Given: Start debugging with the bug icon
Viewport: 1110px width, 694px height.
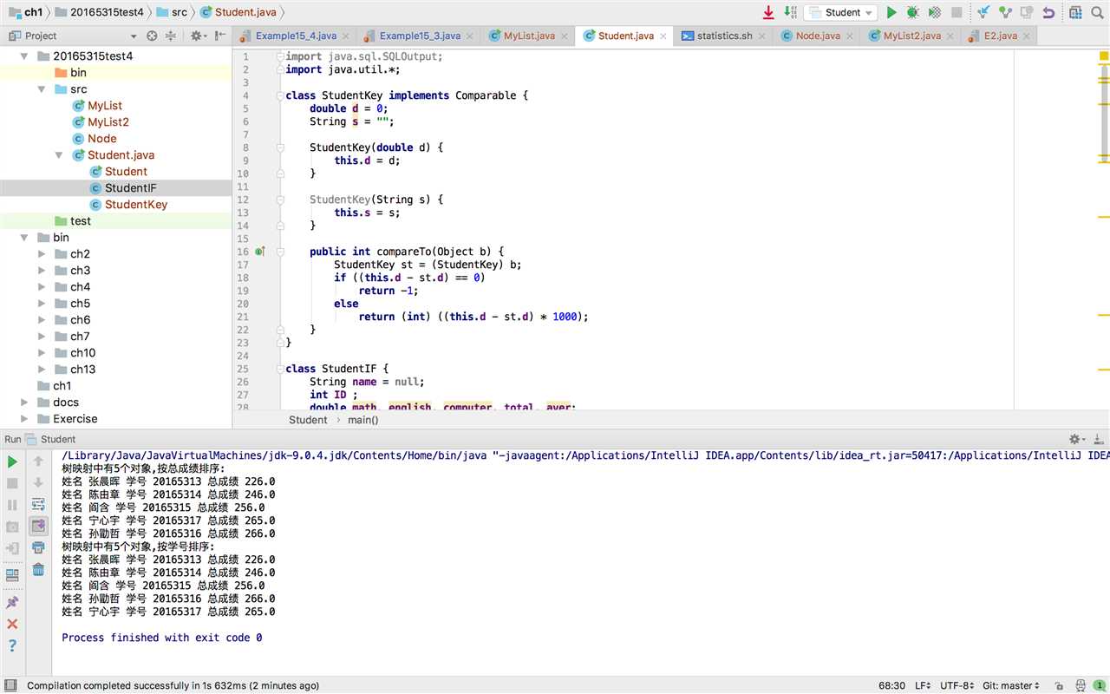Looking at the screenshot, I should point(913,12).
